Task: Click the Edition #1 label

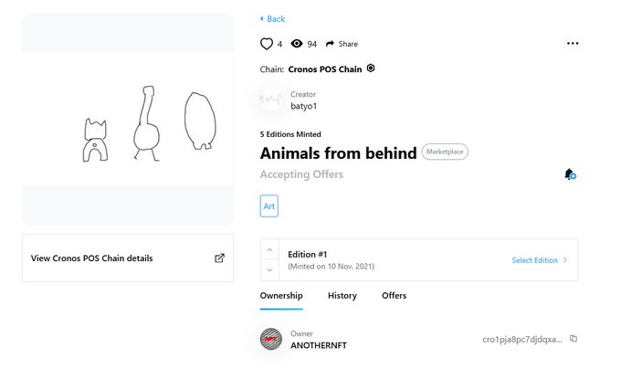Action: (308, 254)
